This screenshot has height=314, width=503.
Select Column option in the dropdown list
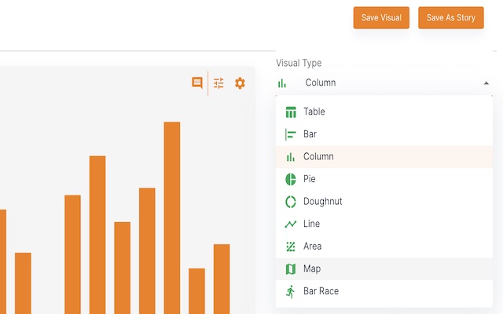[384, 157]
